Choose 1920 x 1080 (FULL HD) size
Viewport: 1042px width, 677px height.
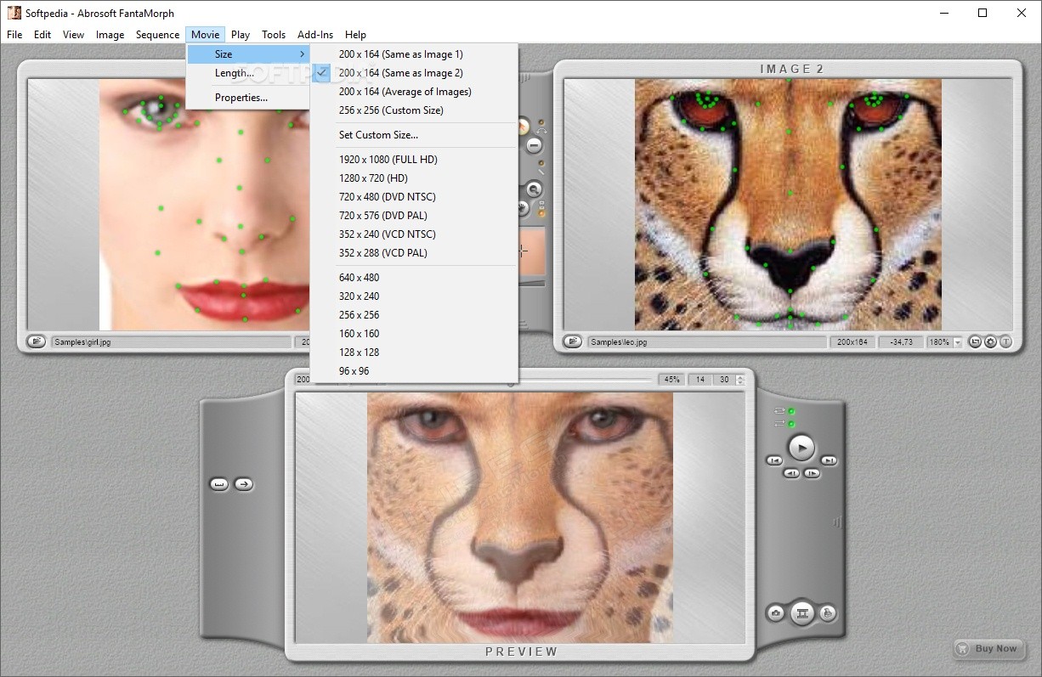[414, 160]
